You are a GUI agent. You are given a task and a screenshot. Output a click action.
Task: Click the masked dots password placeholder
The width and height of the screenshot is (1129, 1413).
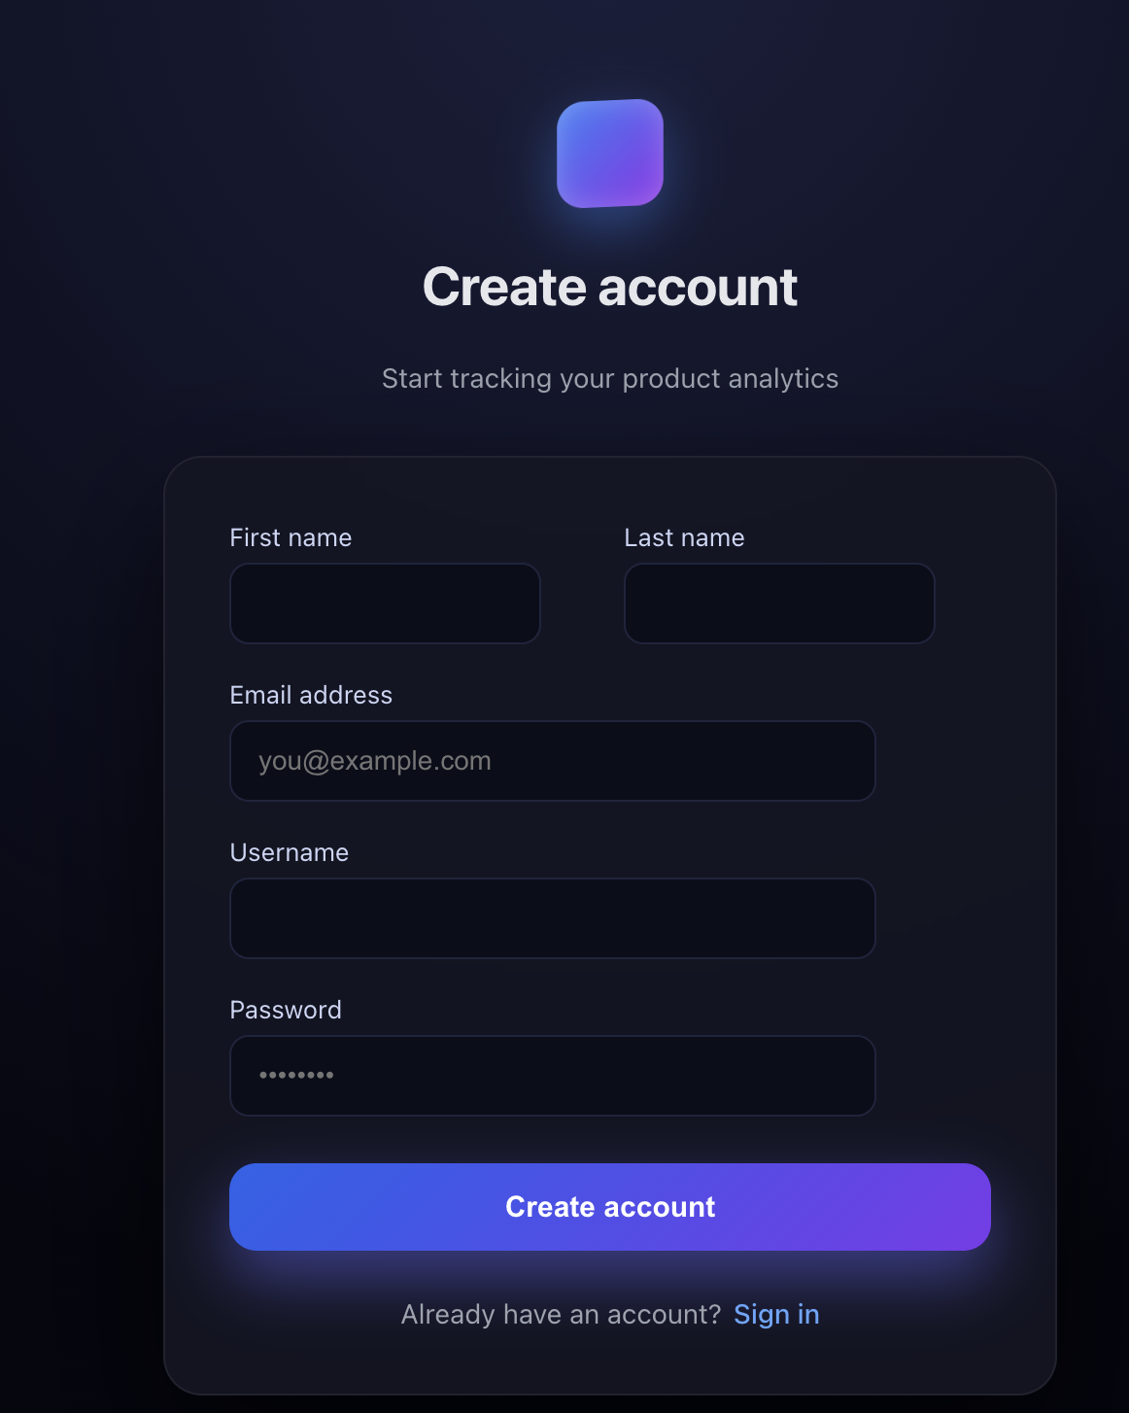296,1076
